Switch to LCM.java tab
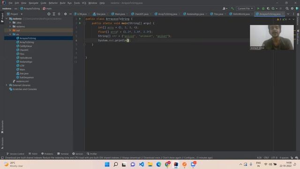This screenshot has width=300, height=169. (x=82, y=14)
